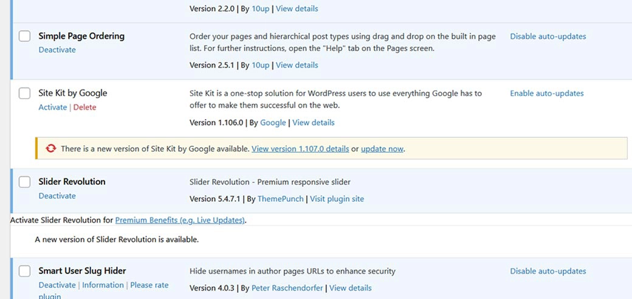The image size is (632, 299).
Task: Tick the Slider Revolution checkbox
Action: coord(24,182)
